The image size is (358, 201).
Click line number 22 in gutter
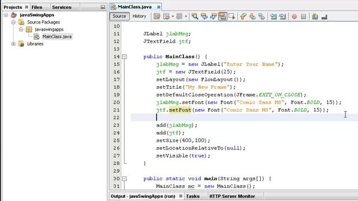click(116, 118)
